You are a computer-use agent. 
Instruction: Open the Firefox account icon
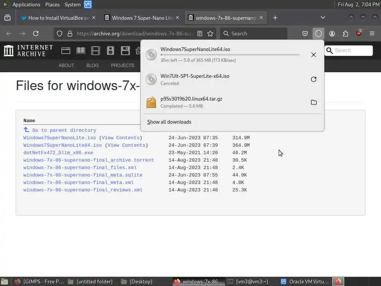pyautogui.click(x=332, y=34)
